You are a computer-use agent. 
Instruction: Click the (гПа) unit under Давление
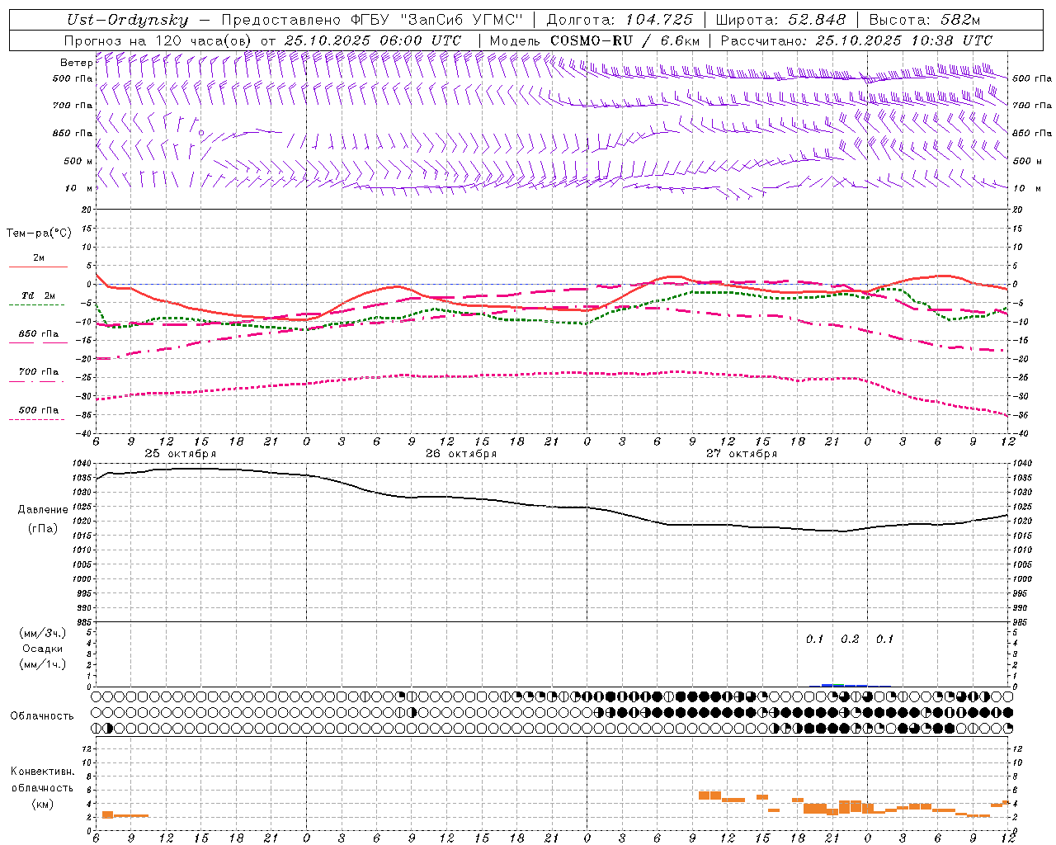point(43,529)
